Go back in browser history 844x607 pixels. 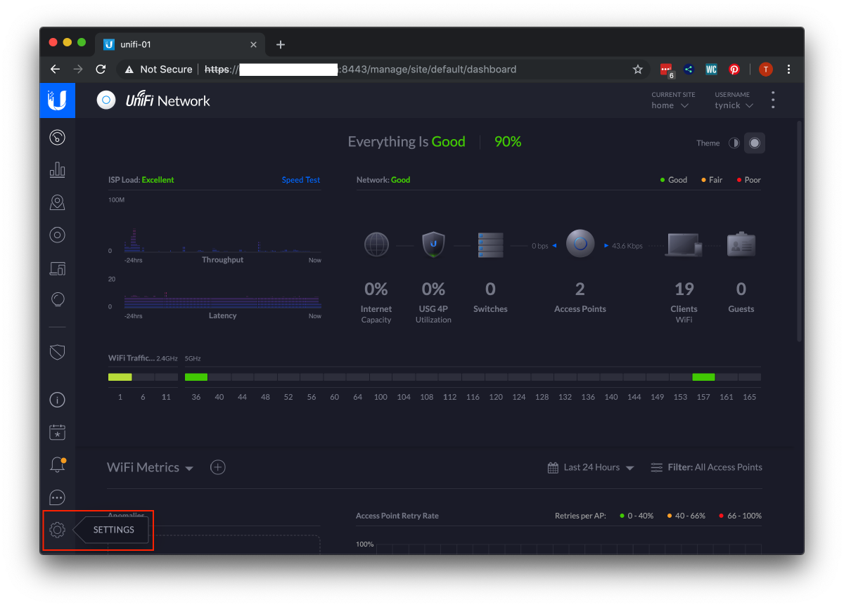point(55,69)
